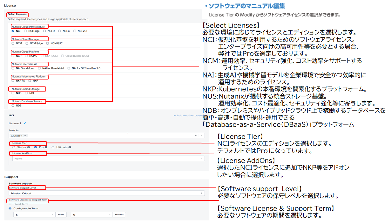
Task: Click the pencil edit icon beside License 1
Action: [25, 123]
